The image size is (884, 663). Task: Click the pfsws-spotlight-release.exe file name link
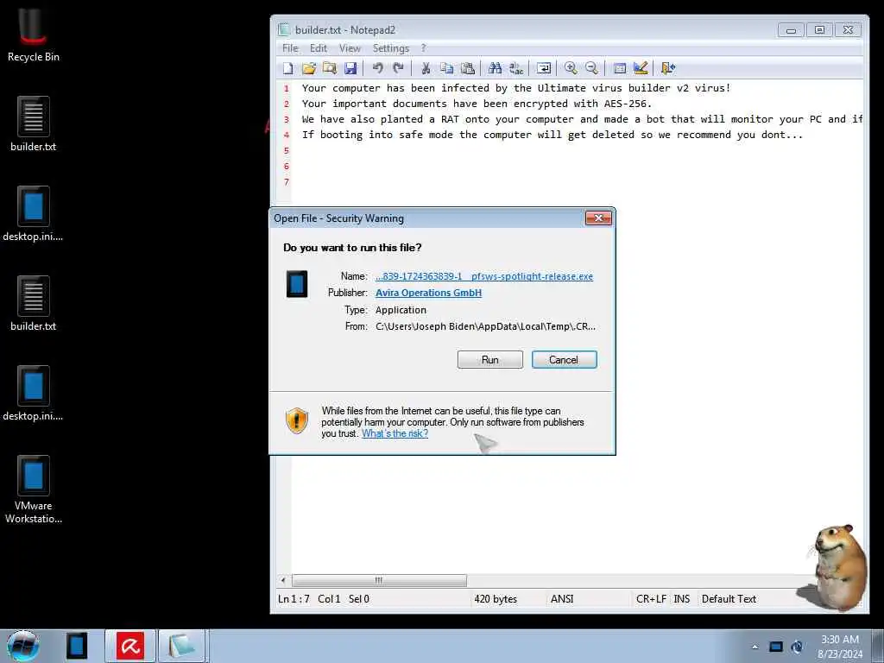[484, 276]
